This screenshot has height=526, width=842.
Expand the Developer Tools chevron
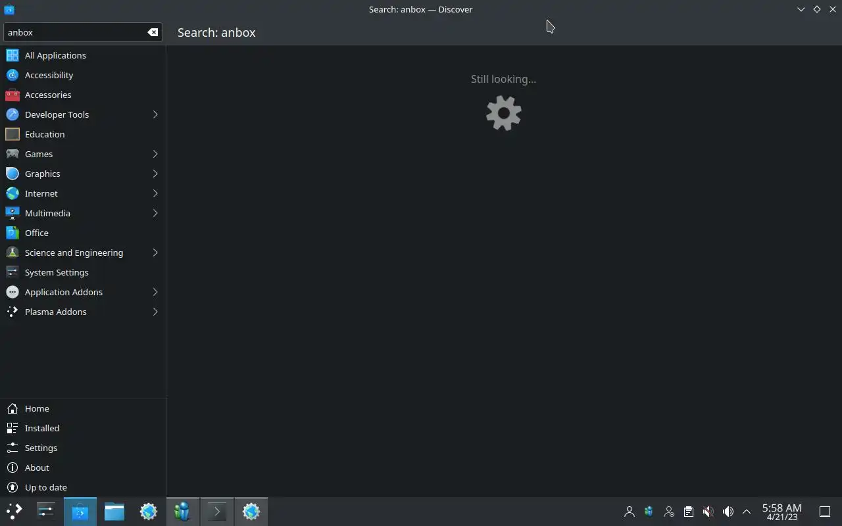point(155,114)
